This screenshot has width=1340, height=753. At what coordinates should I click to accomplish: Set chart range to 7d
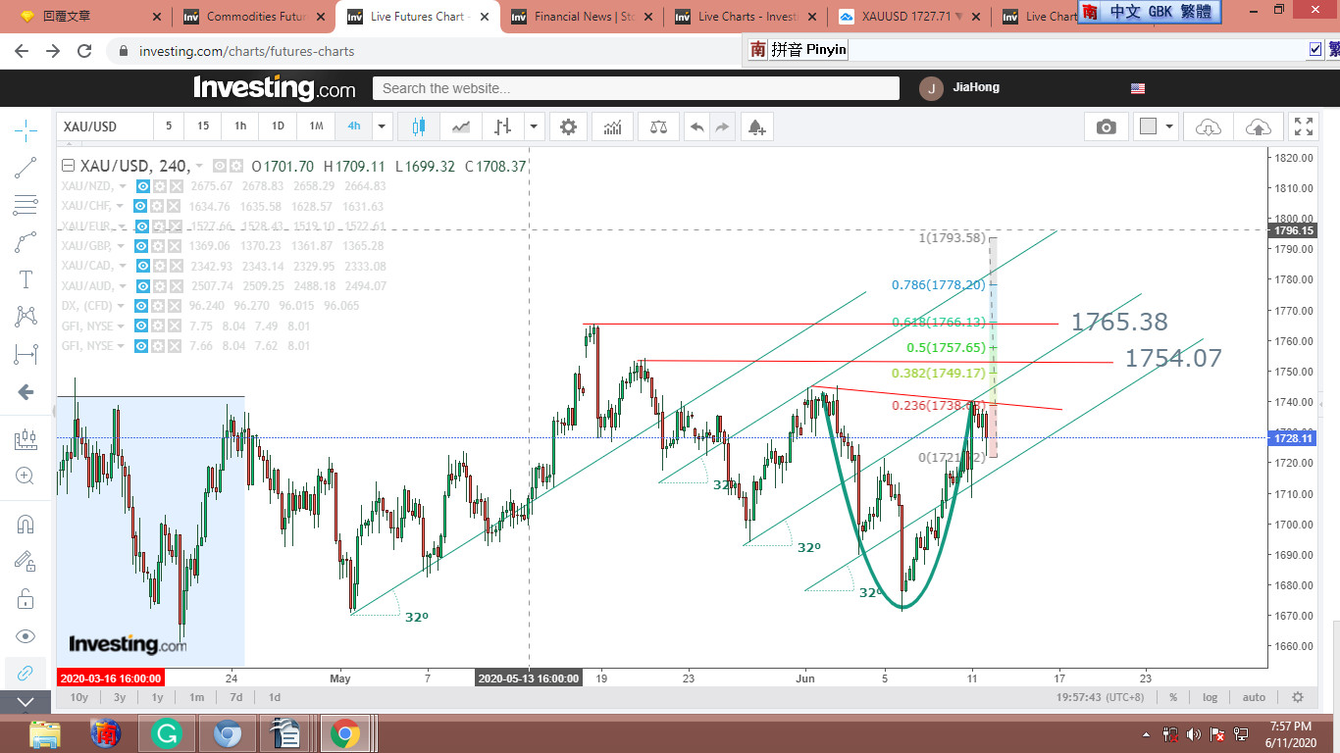(x=236, y=697)
